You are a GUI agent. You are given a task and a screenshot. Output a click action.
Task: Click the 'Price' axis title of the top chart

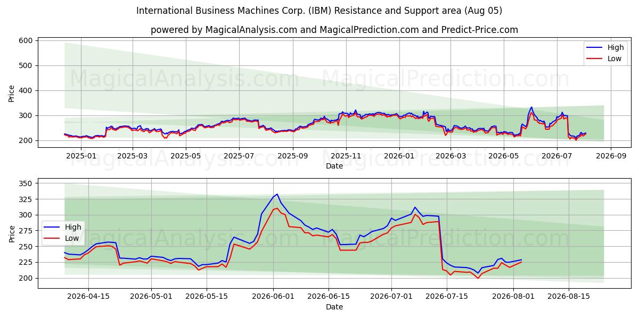point(12,93)
